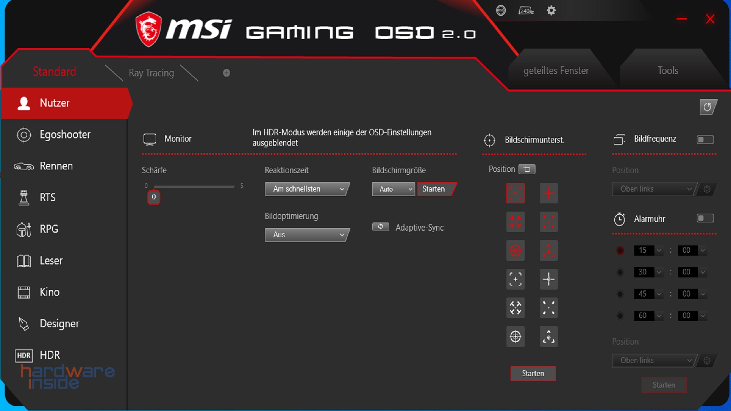Select red bracketed dot crosshair

click(x=515, y=193)
